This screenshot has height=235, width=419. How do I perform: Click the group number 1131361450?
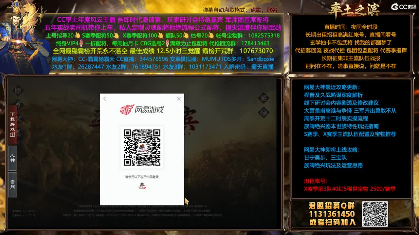(332, 214)
